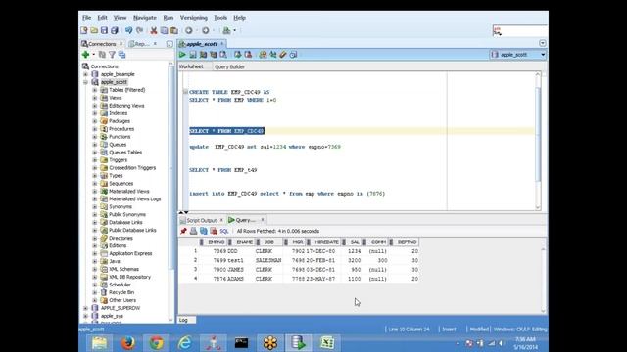Screen dimensions: 627x352
Task: Click the Copy icon in main toolbar
Action: (x=164, y=30)
